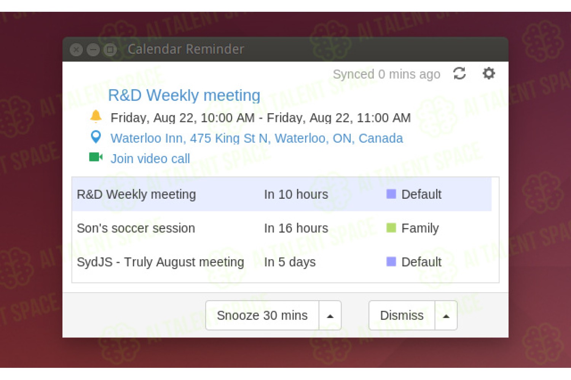Screen dimensions: 571x380
Task: Minimize the Calendar Reminder window
Action: [93, 49]
